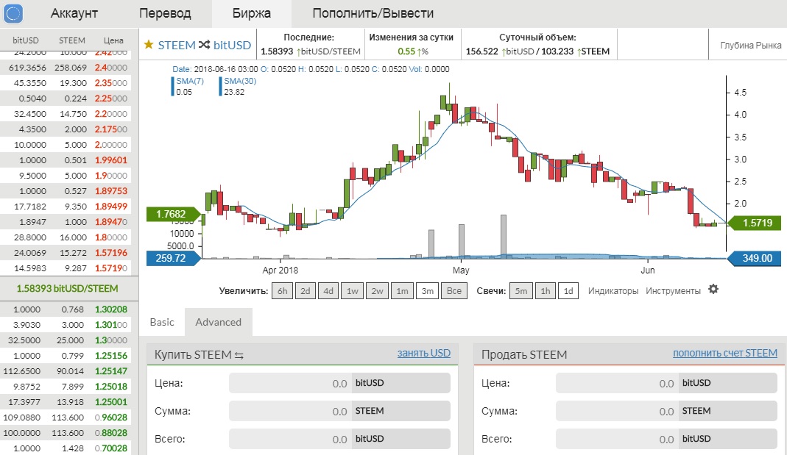
Task: Click the SMA(7) indicator legend
Action: (x=188, y=86)
